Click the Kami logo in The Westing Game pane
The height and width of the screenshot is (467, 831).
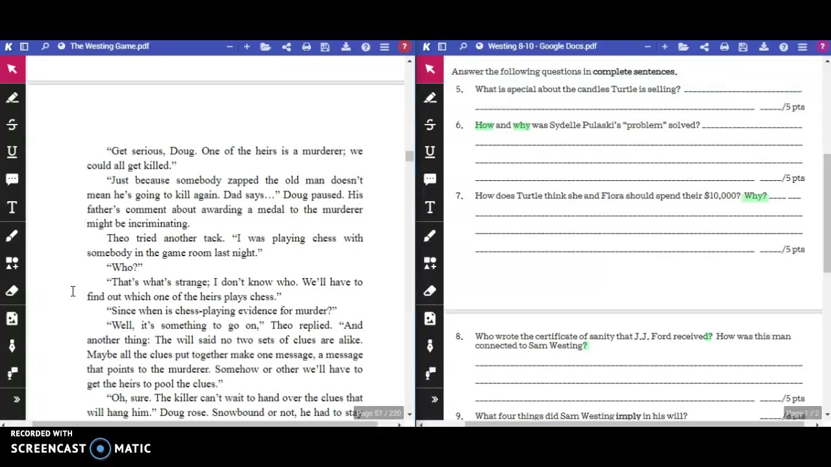click(8, 46)
